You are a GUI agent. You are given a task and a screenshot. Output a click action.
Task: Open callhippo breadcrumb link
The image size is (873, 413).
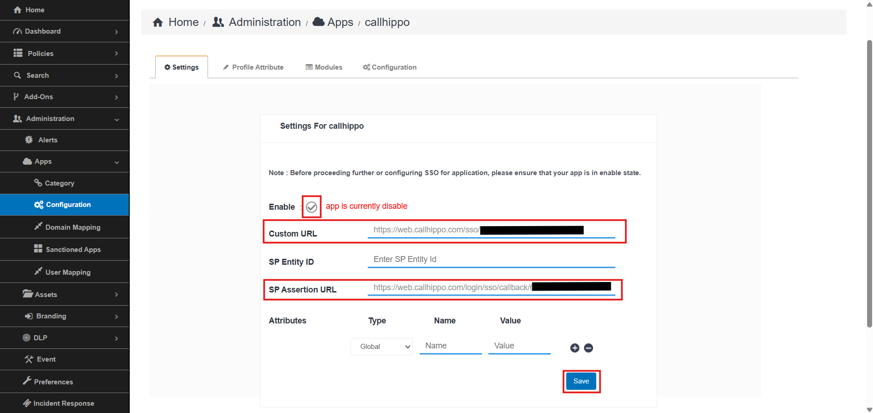(387, 22)
